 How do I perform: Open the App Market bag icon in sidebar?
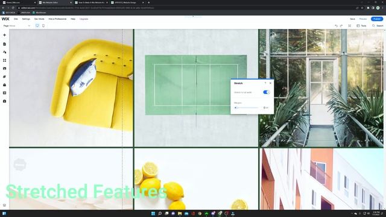[x=4, y=85]
